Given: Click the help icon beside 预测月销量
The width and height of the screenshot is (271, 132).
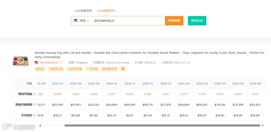Looking at the screenshot, I should tap(34, 94).
